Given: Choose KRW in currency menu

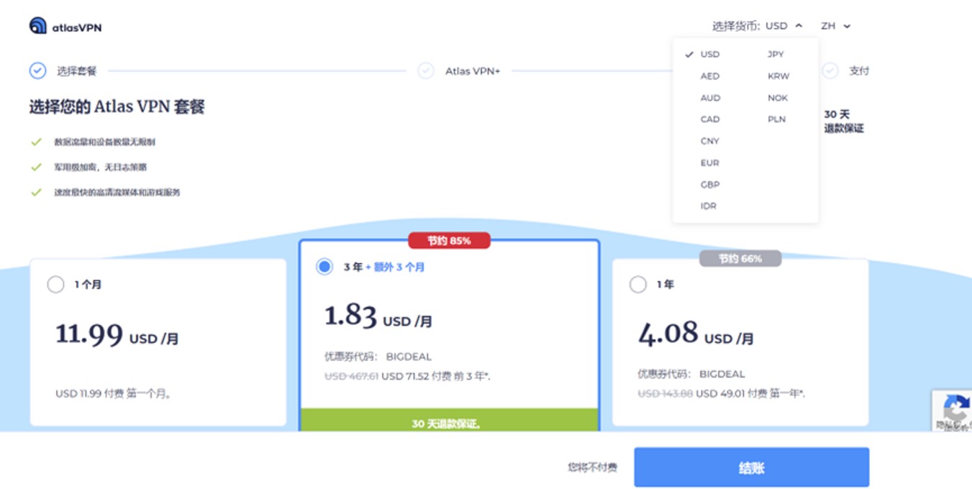Looking at the screenshot, I should point(778,76).
